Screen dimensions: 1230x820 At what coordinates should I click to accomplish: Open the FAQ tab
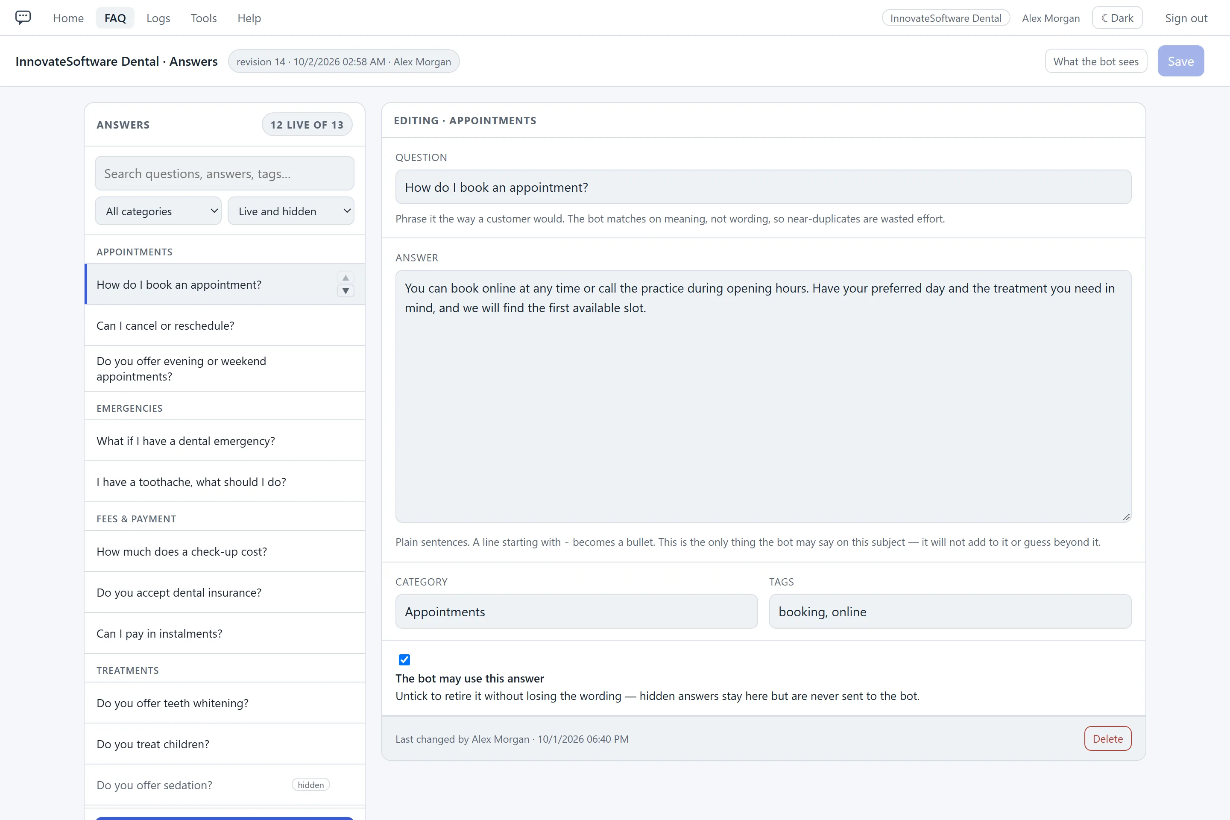click(x=115, y=18)
